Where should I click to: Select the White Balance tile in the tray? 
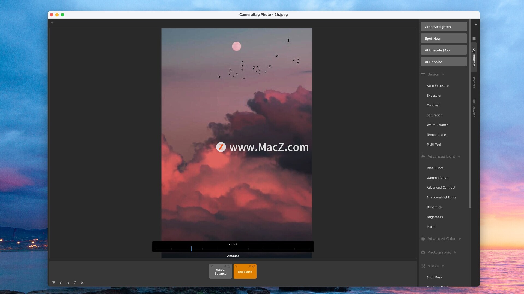coord(221,272)
